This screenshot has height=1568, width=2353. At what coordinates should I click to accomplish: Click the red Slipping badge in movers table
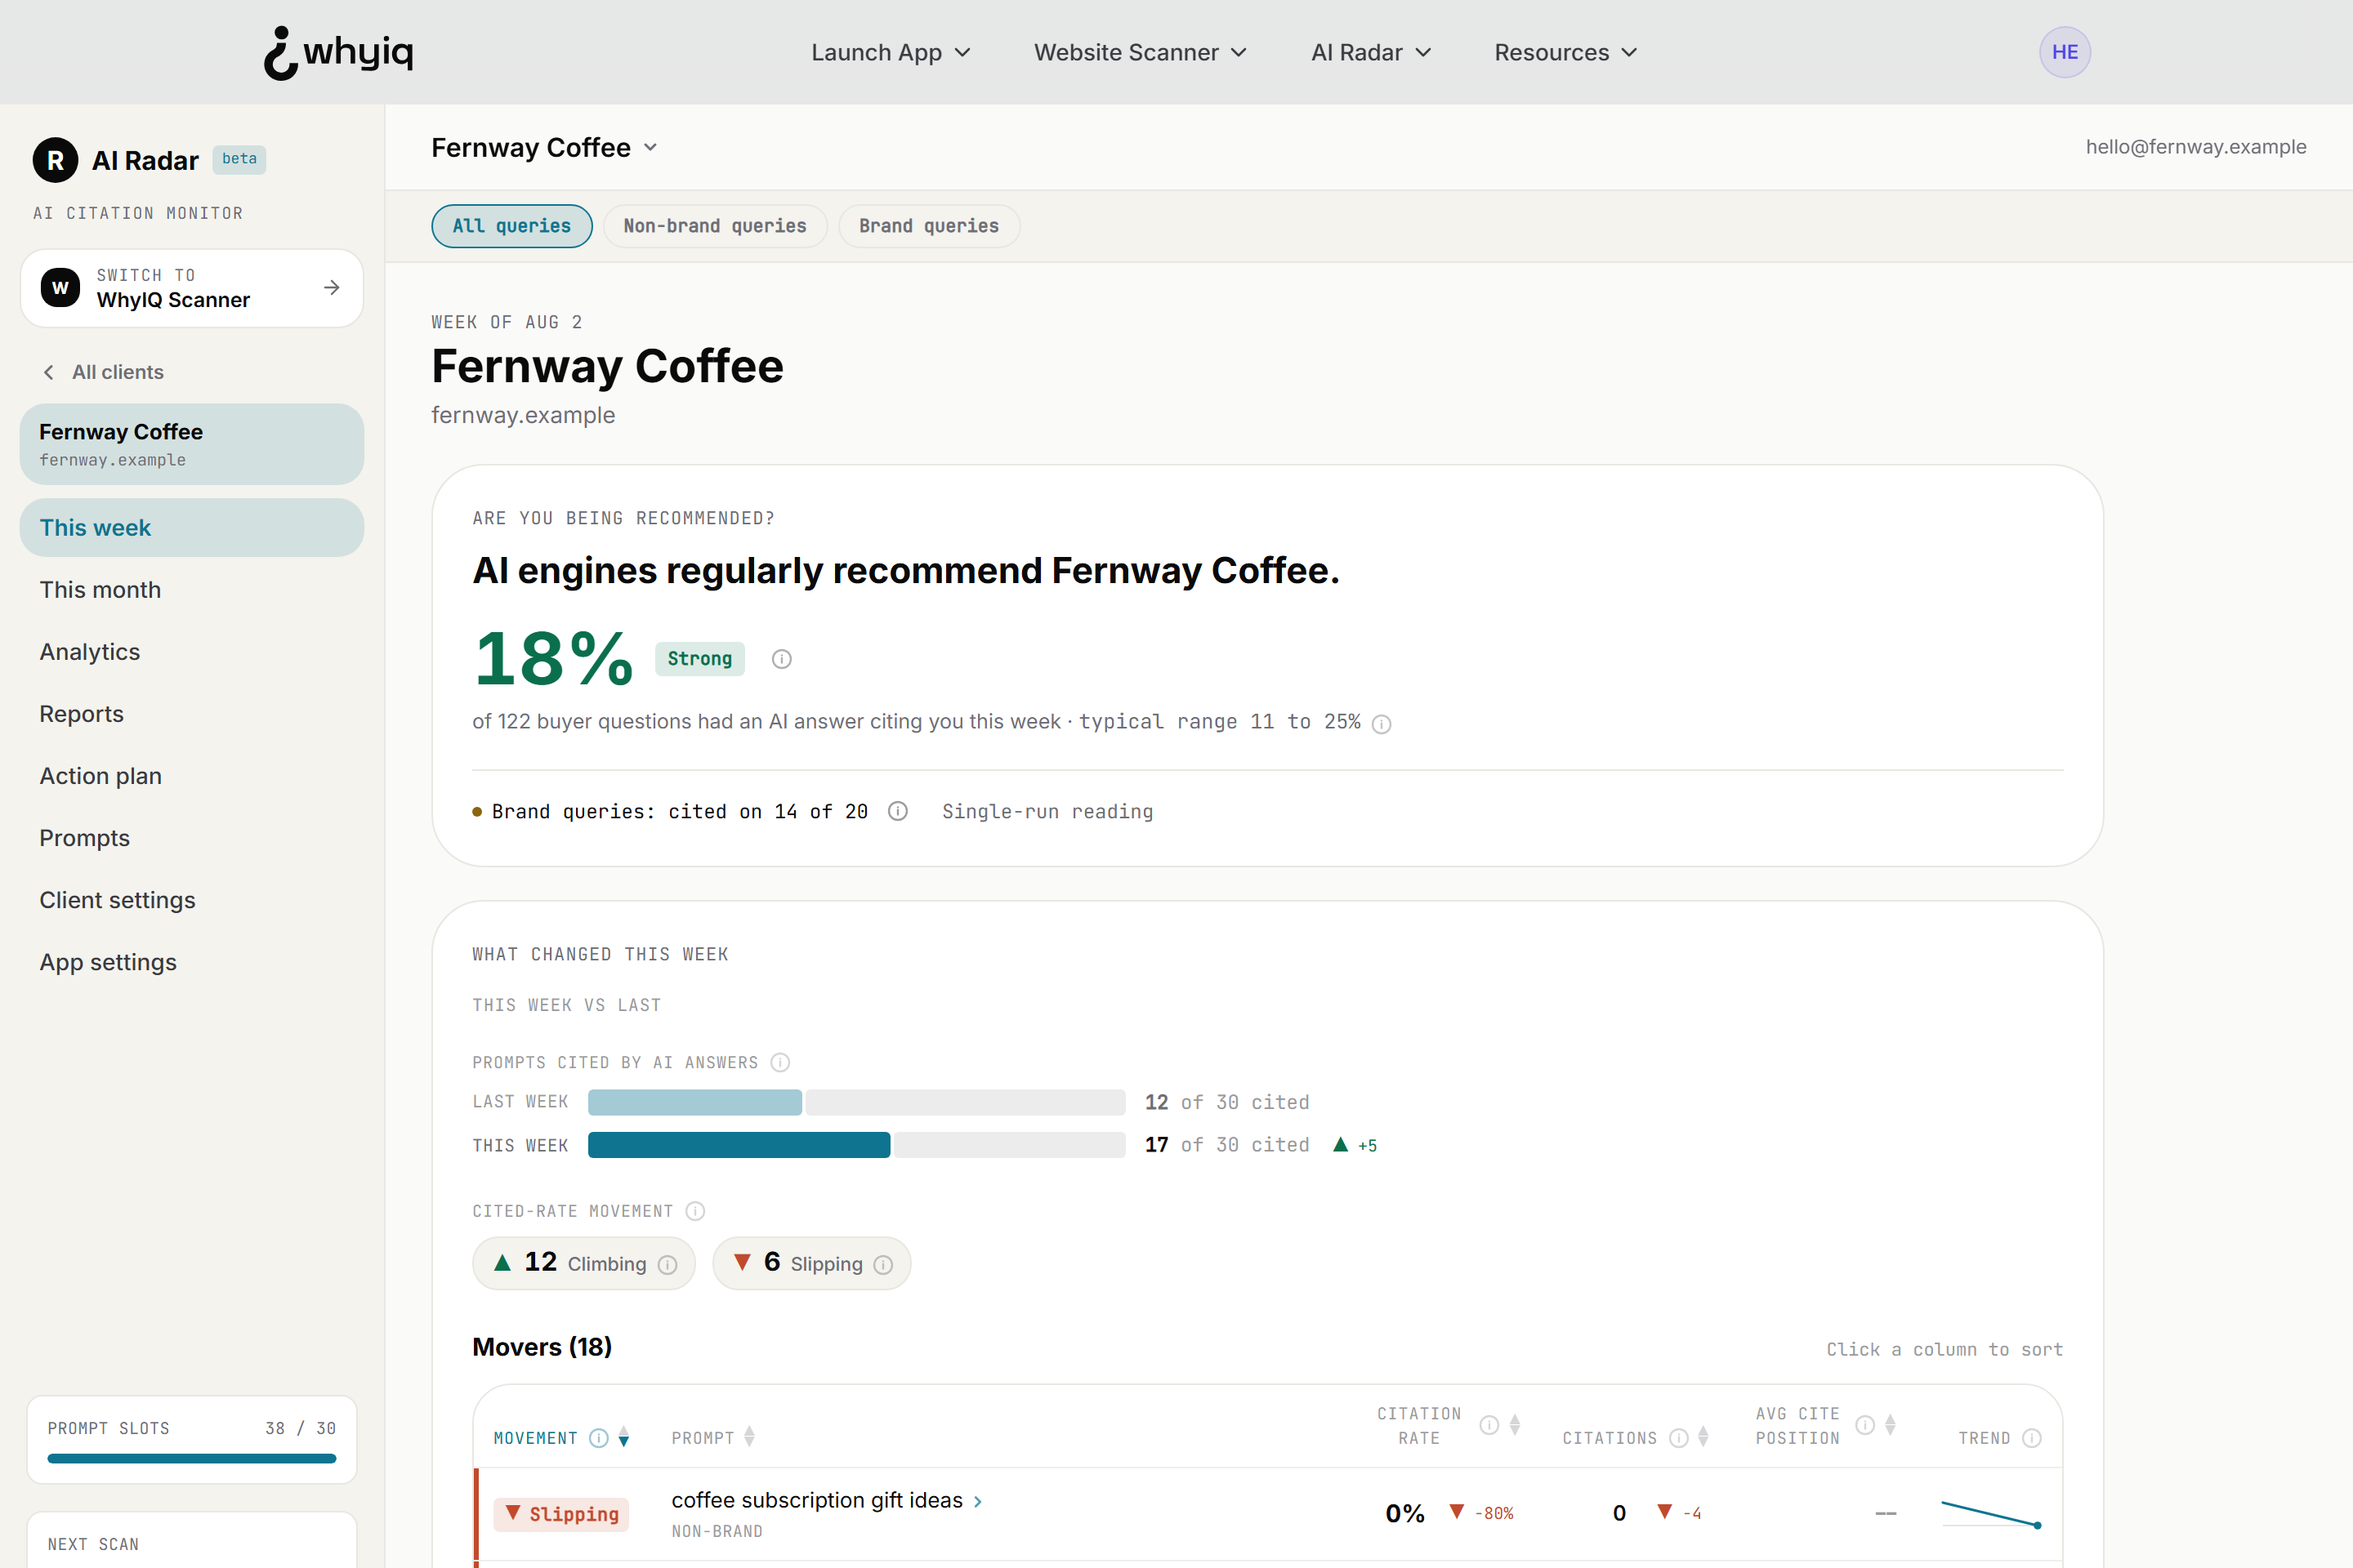point(561,1514)
